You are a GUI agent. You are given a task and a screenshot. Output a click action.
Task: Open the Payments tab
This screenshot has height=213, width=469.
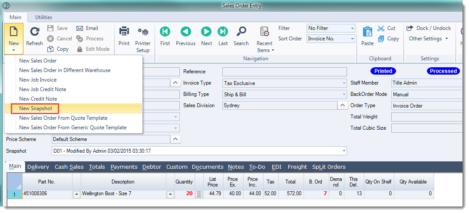click(x=124, y=167)
